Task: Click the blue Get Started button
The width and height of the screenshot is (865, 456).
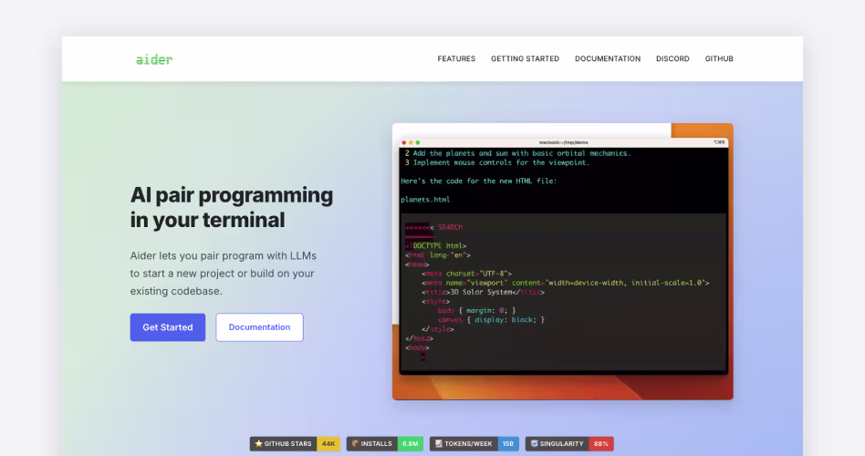Action: pyautogui.click(x=168, y=327)
